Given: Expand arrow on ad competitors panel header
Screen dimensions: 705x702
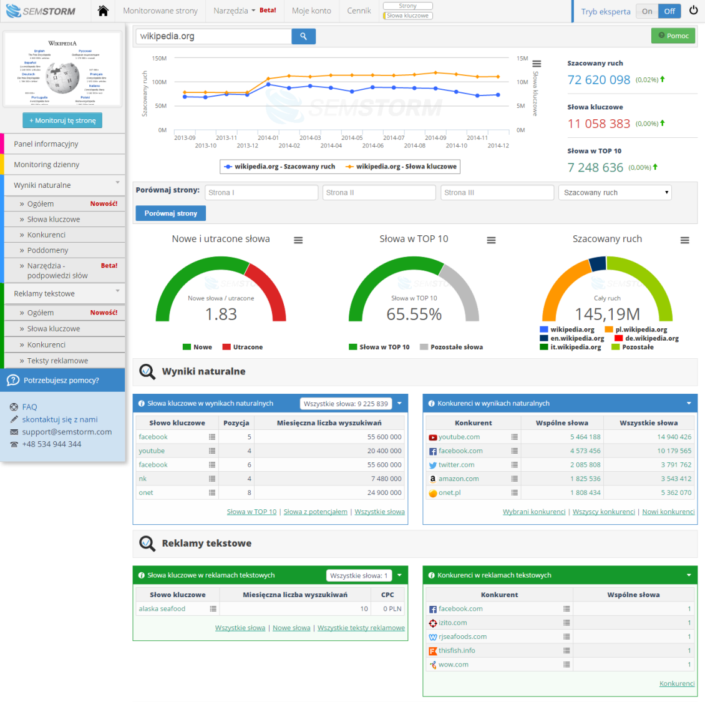Looking at the screenshot, I should pos(689,575).
